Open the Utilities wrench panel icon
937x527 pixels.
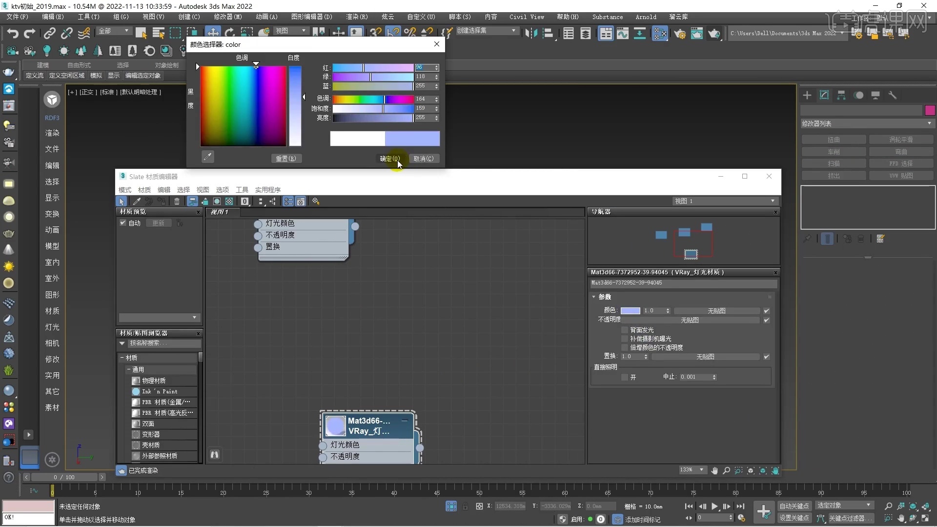(892, 95)
